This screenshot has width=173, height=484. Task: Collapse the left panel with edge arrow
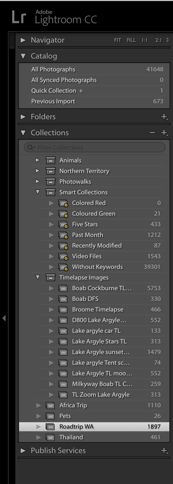click(4, 318)
